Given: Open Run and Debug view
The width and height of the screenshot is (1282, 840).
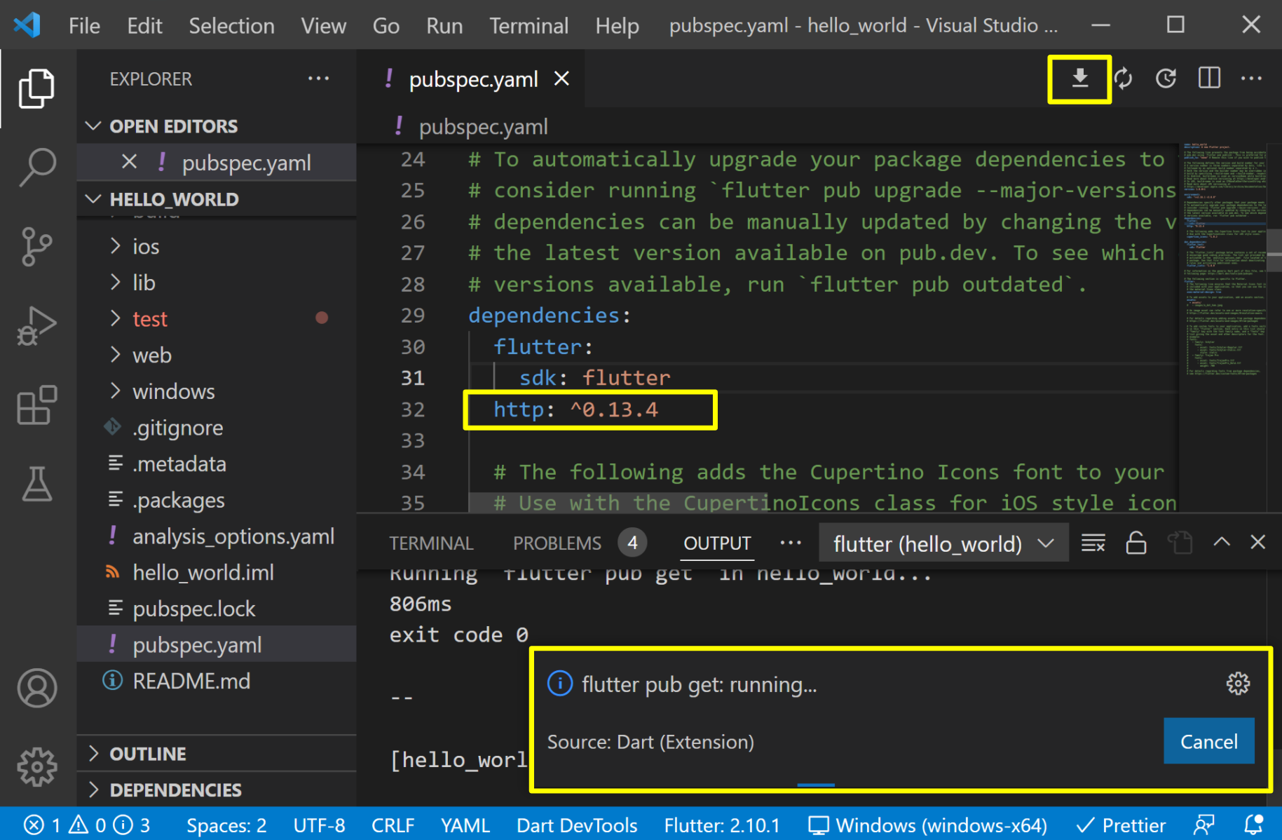Looking at the screenshot, I should [36, 325].
